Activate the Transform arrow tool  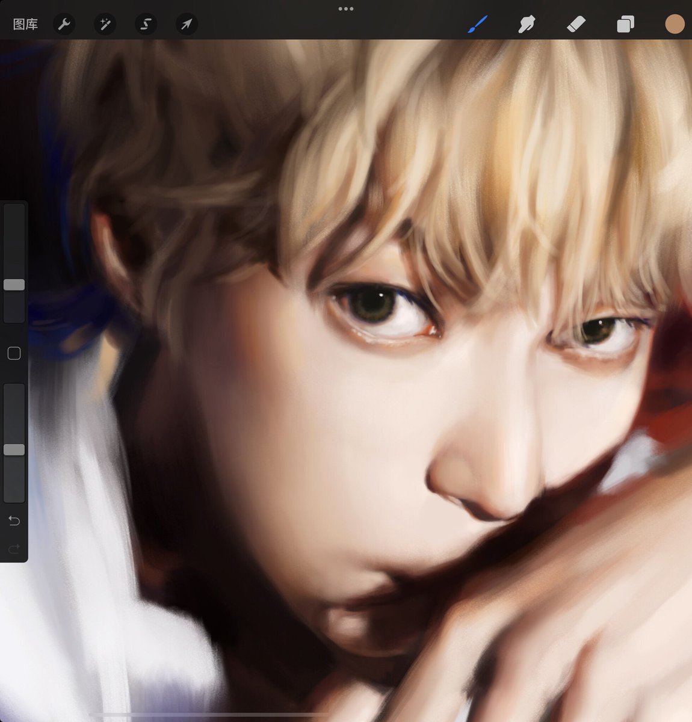point(187,25)
